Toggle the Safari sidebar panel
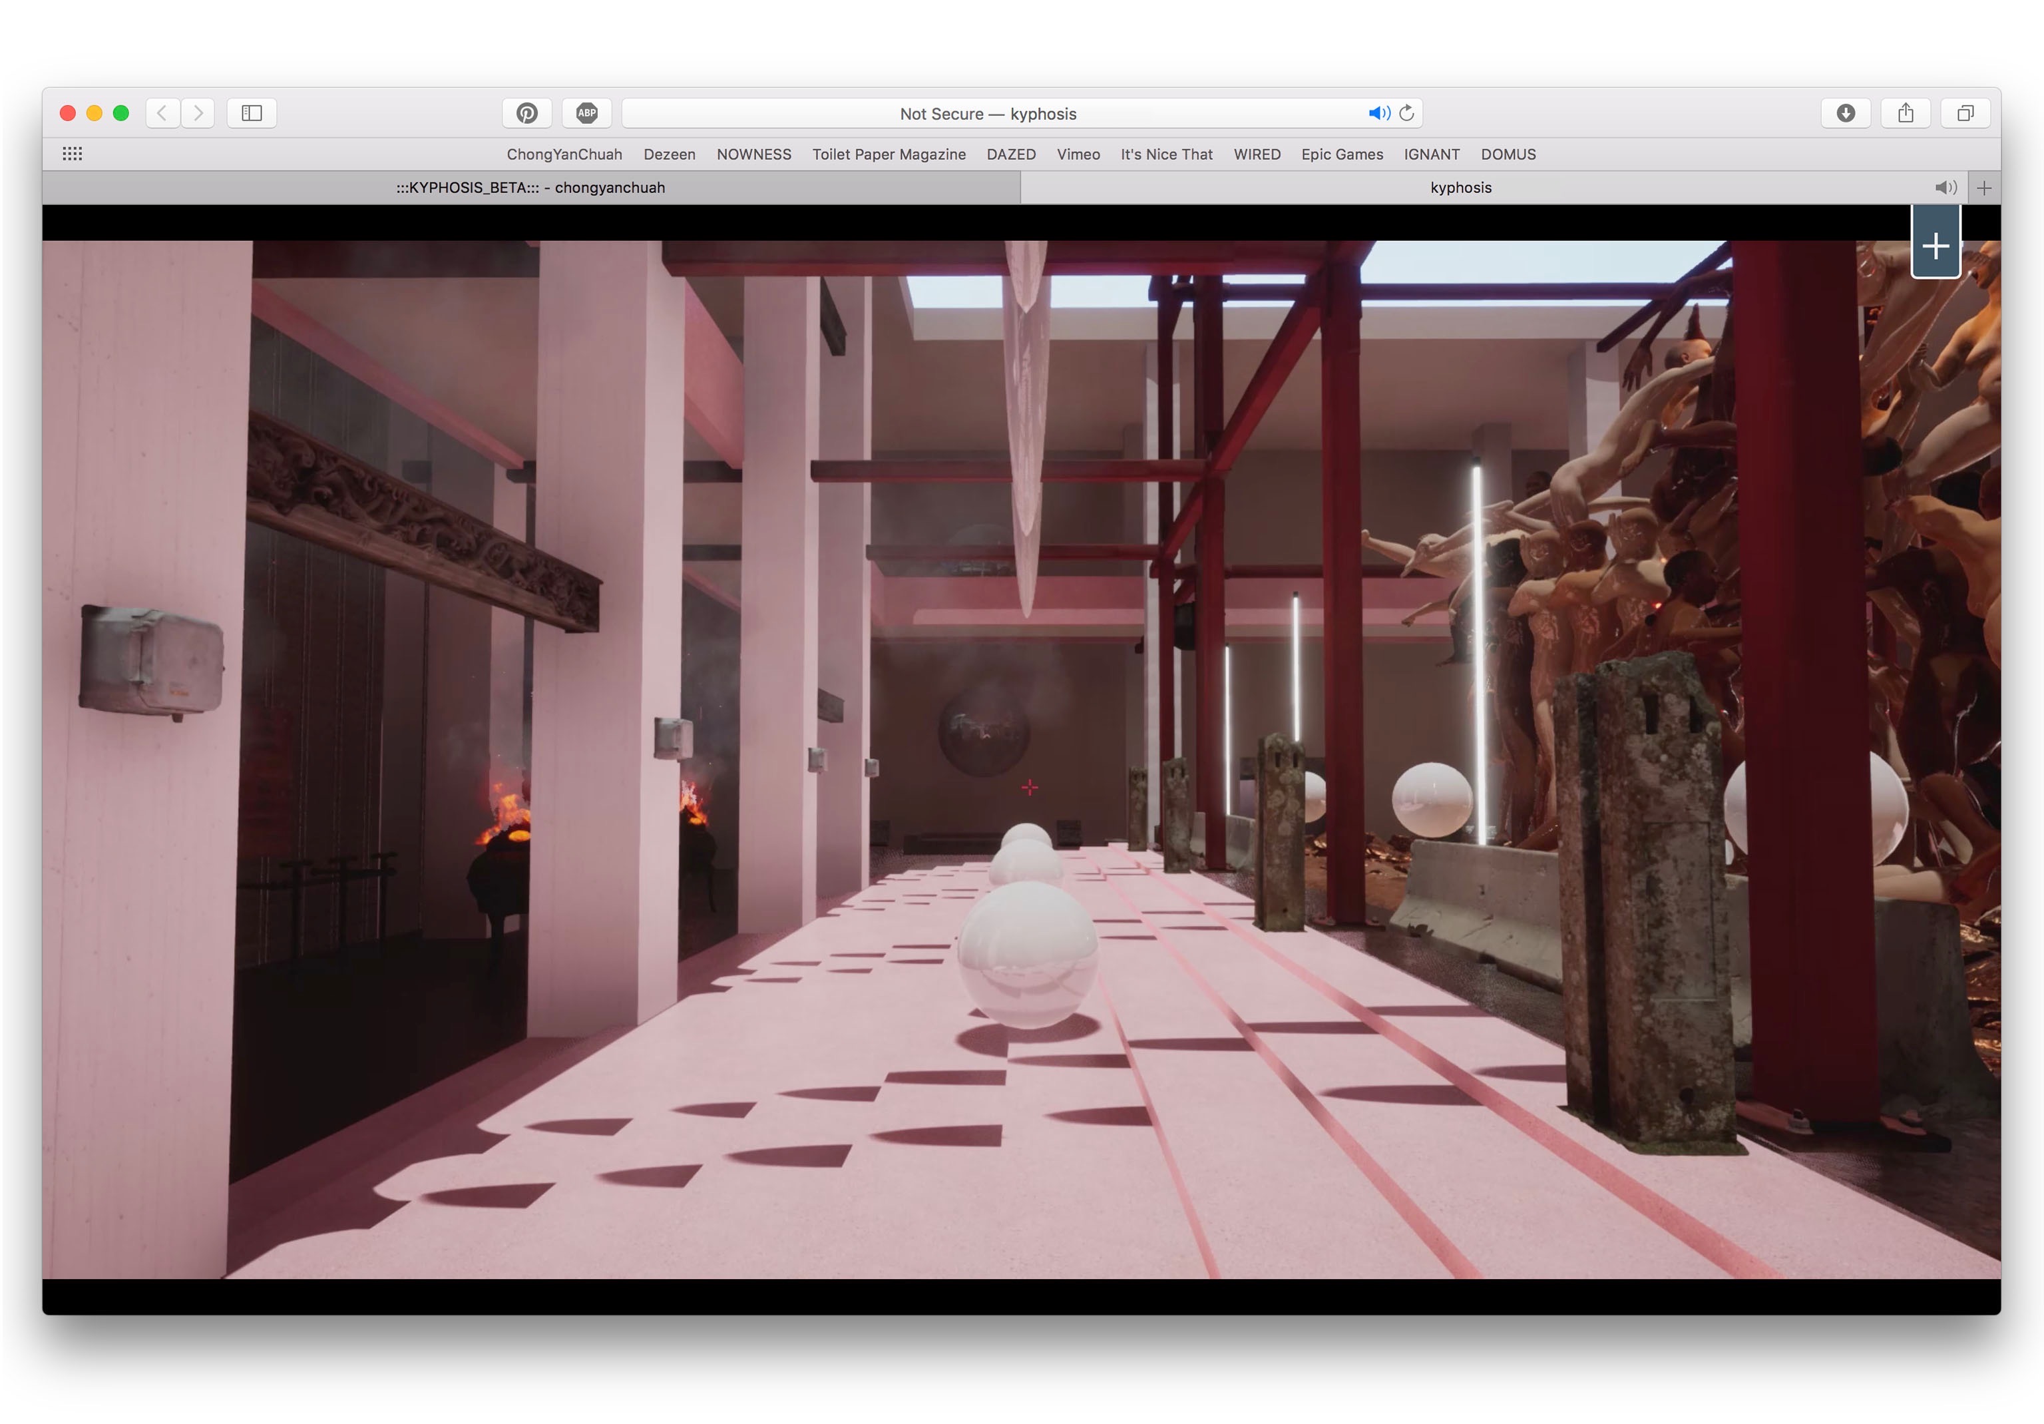The width and height of the screenshot is (2044, 1424). tap(252, 113)
